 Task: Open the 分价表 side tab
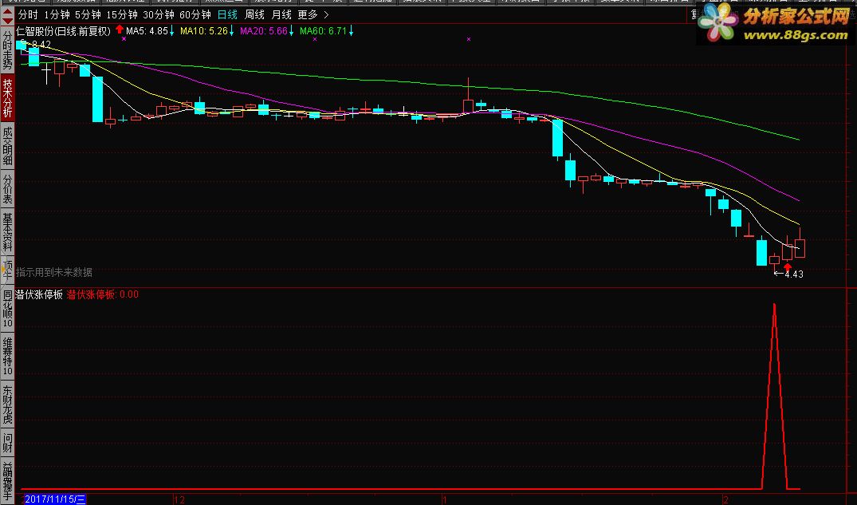[x=7, y=188]
